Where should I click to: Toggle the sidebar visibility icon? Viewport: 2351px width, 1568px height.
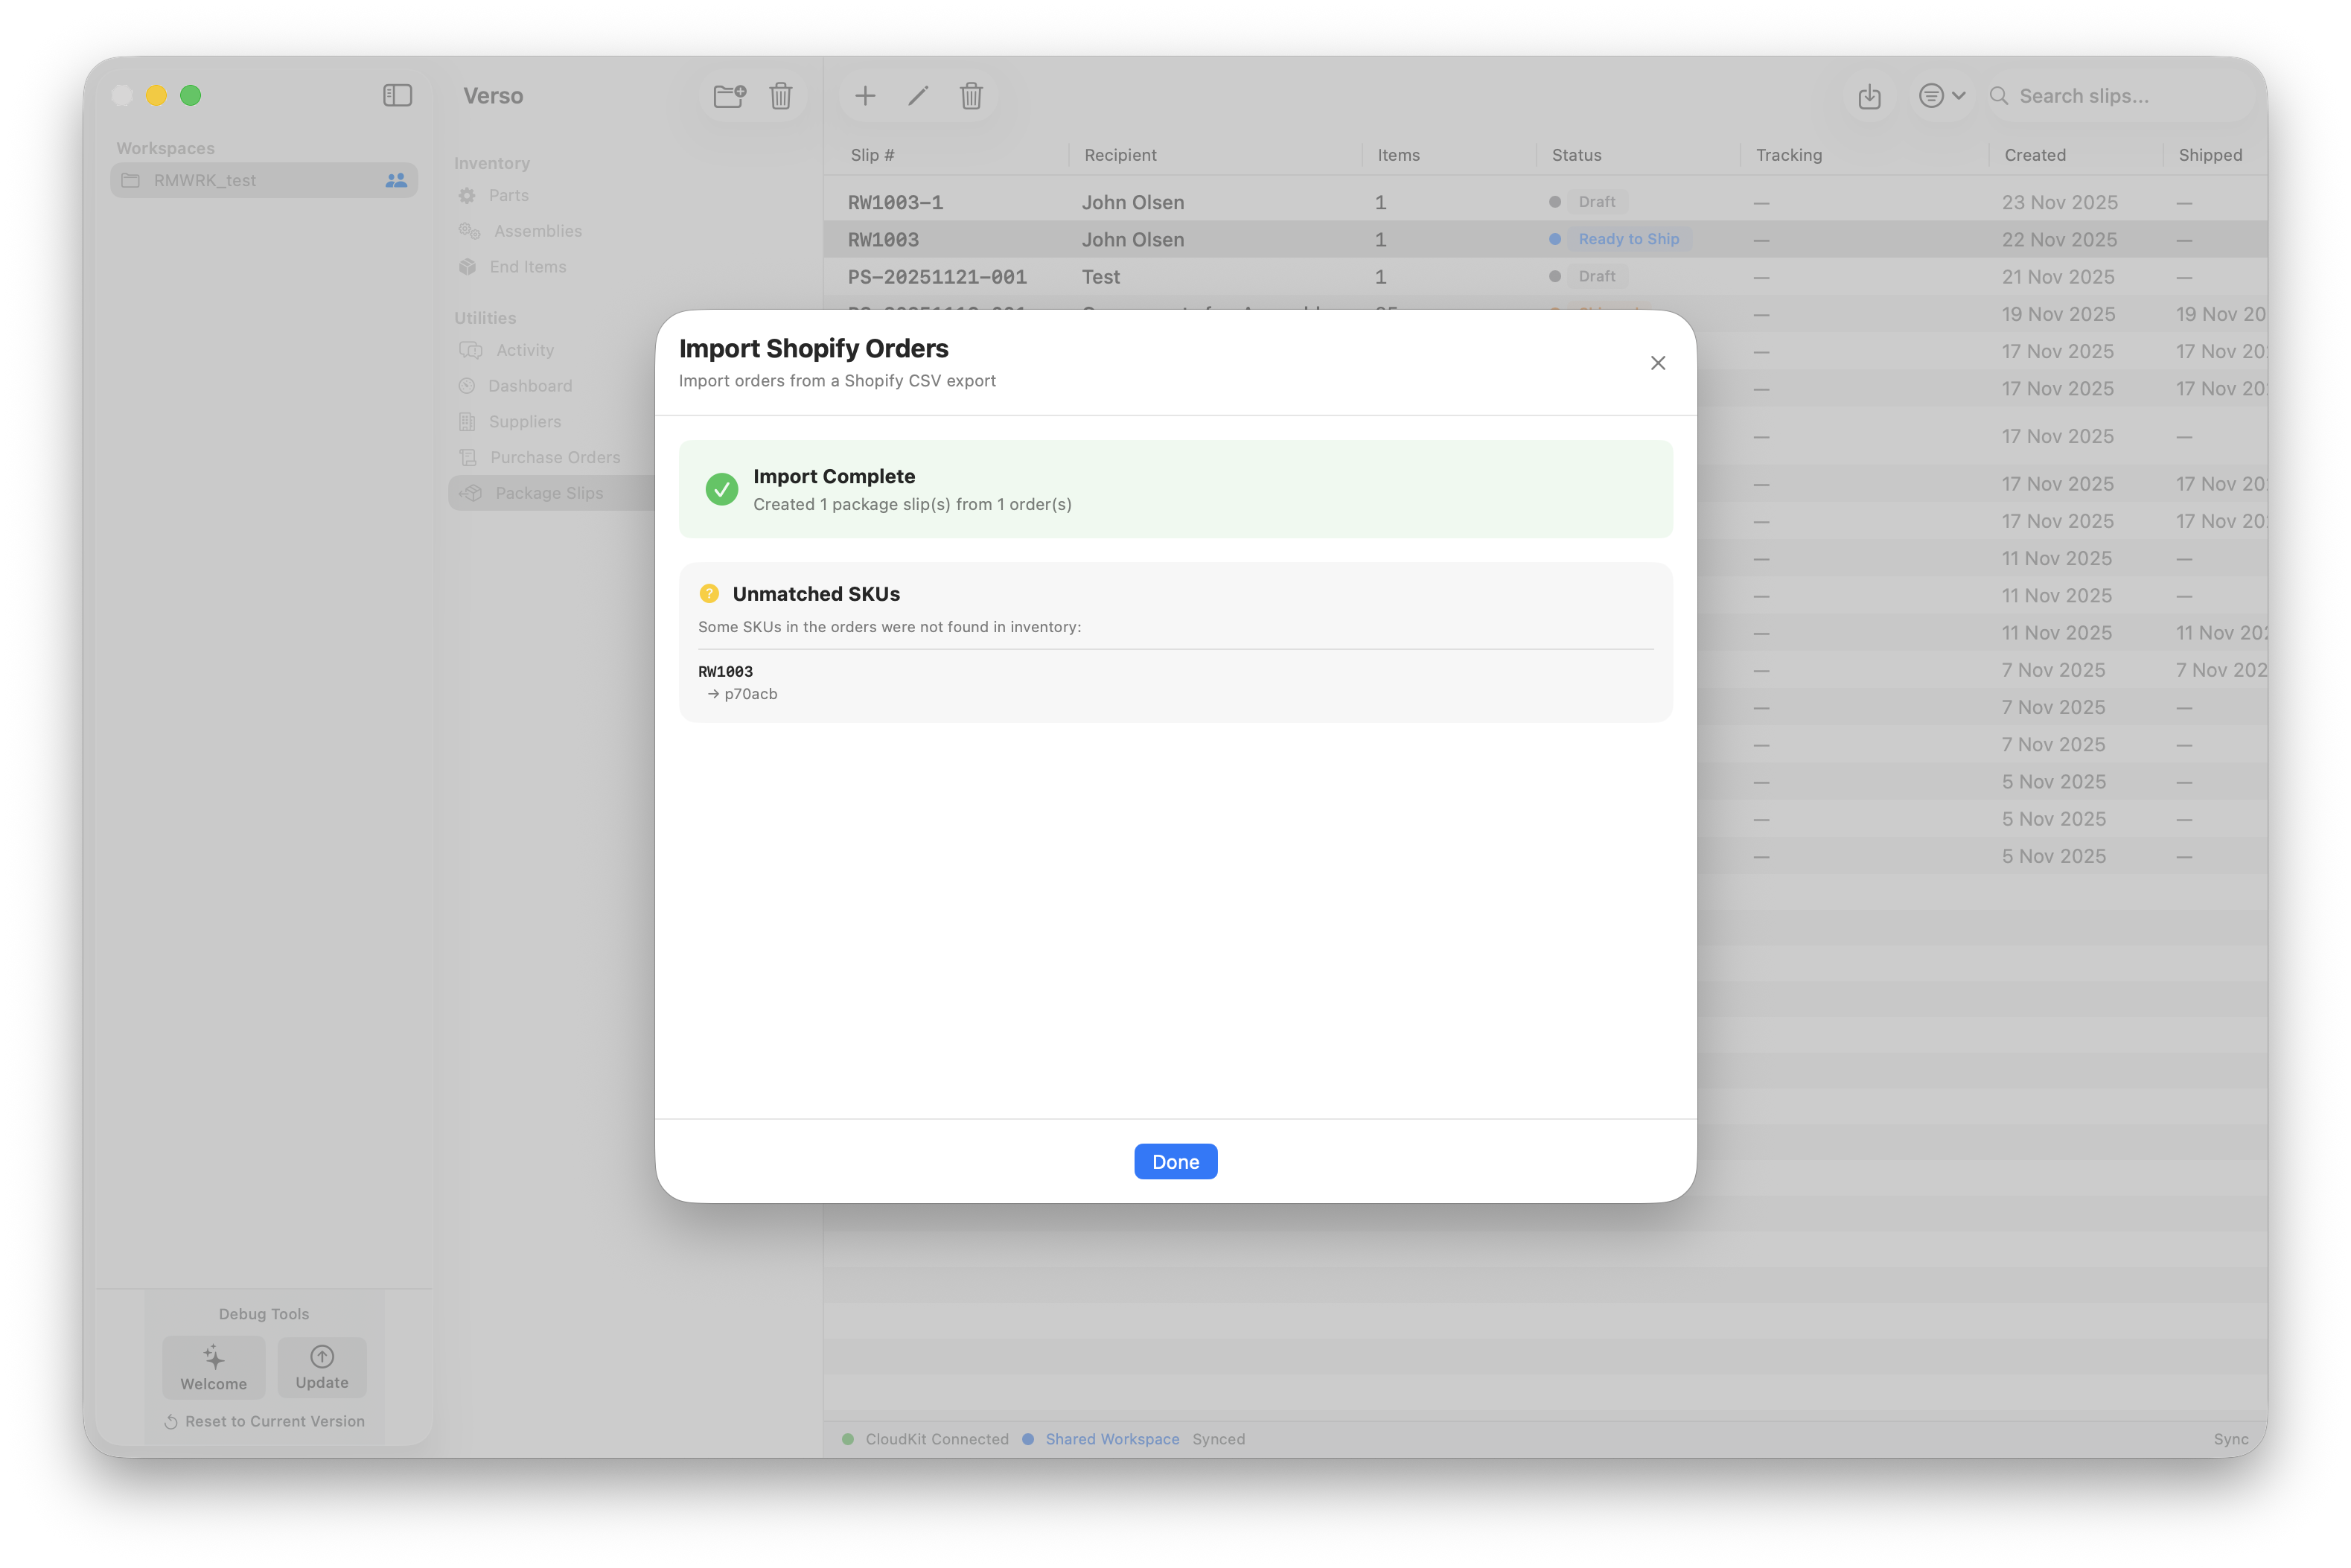397,96
